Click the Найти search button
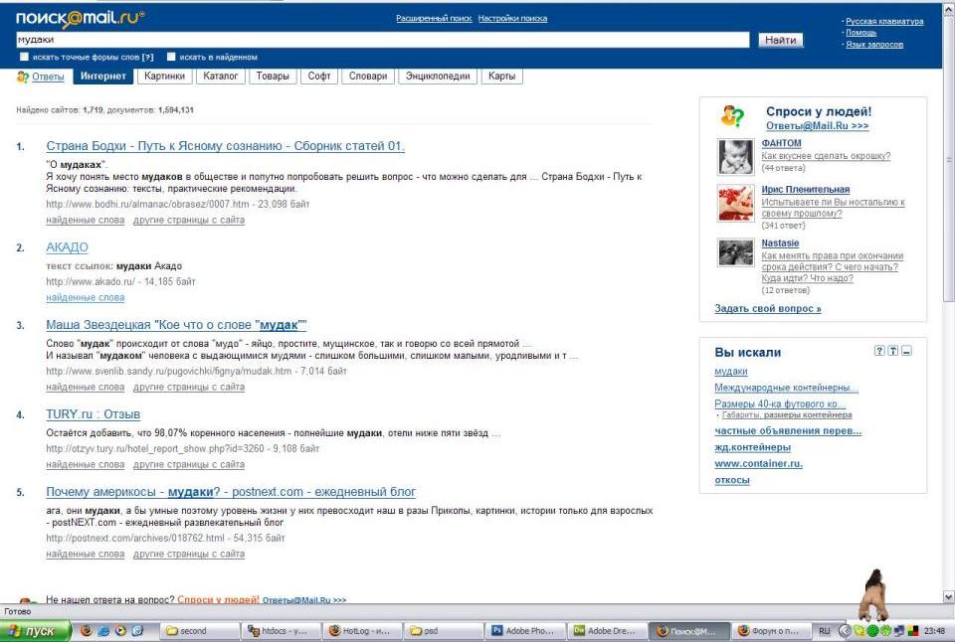Viewport: 955px width, 642px height. (780, 40)
